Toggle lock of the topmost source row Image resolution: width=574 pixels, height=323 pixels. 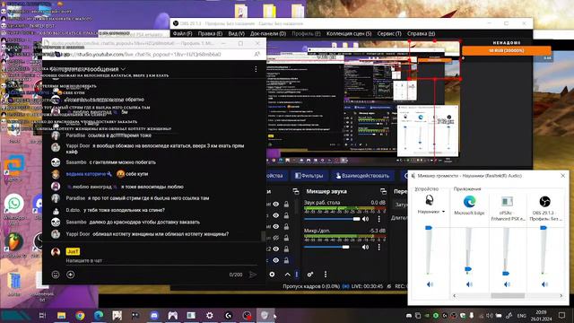pos(286,204)
